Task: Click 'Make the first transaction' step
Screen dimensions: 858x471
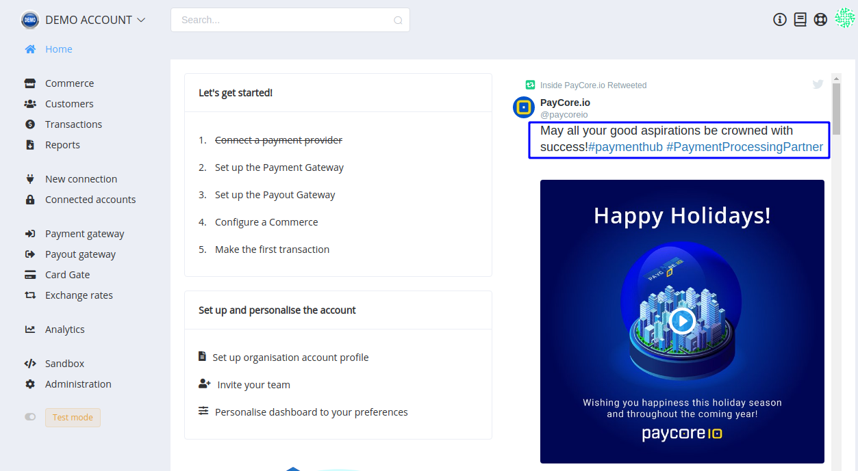Action: (x=272, y=250)
